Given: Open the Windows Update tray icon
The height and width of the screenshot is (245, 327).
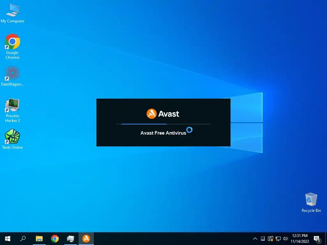Looking at the screenshot, I should pos(270,239).
